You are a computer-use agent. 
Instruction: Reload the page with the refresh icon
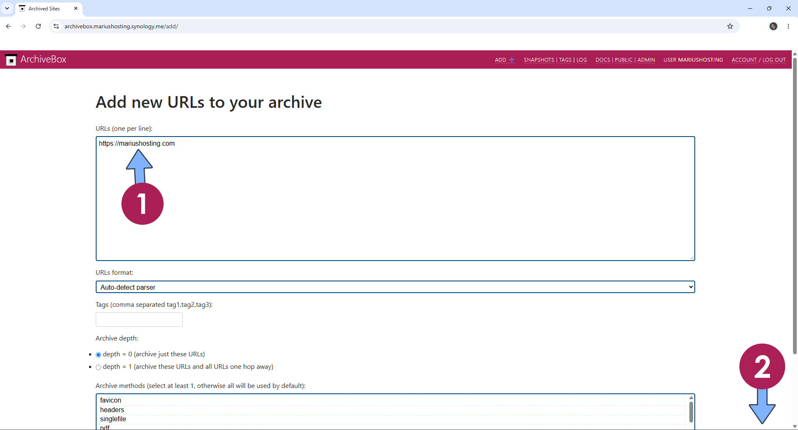[x=38, y=26]
